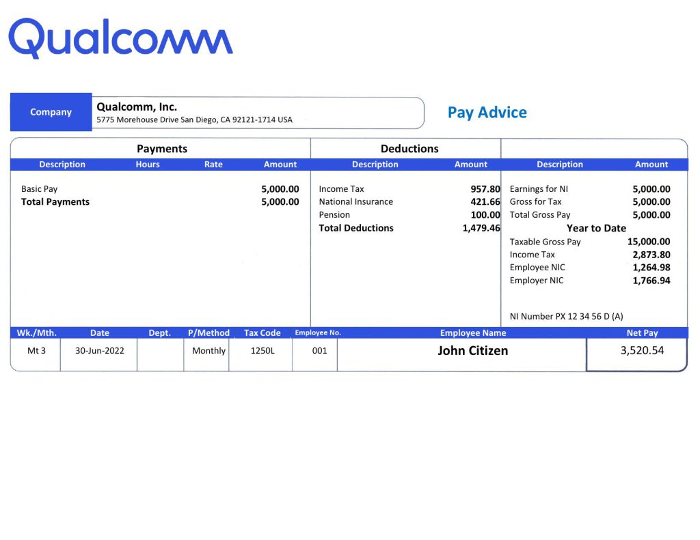This screenshot has height=540, width=700.
Task: Click the Year to Date subheading
Action: click(x=595, y=228)
